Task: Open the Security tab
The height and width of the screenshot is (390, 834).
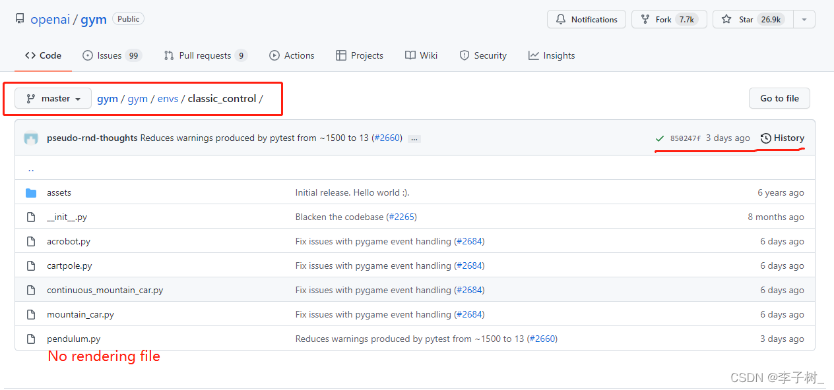Action: pyautogui.click(x=483, y=55)
